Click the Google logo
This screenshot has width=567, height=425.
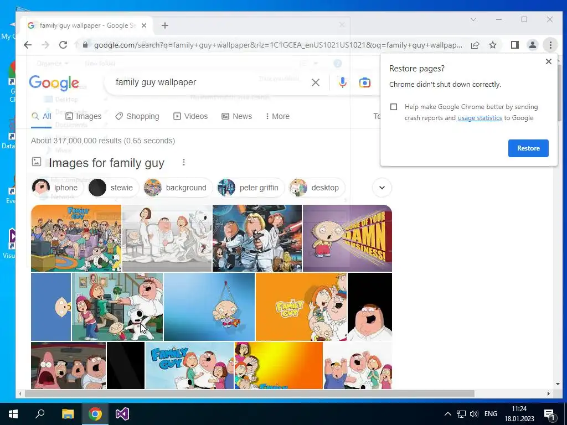(x=54, y=83)
